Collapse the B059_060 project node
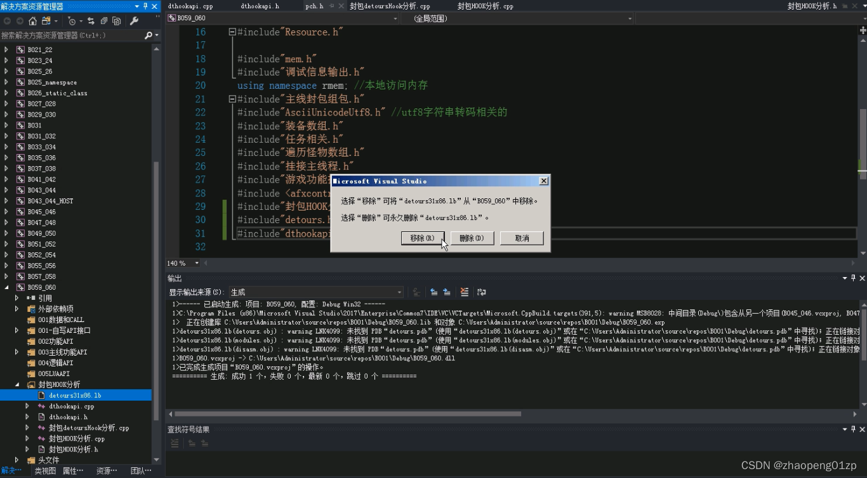The image size is (867, 478). point(6,287)
